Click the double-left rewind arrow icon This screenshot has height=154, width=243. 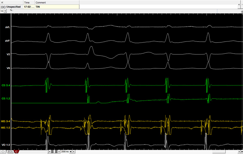pyautogui.click(x=71, y=152)
